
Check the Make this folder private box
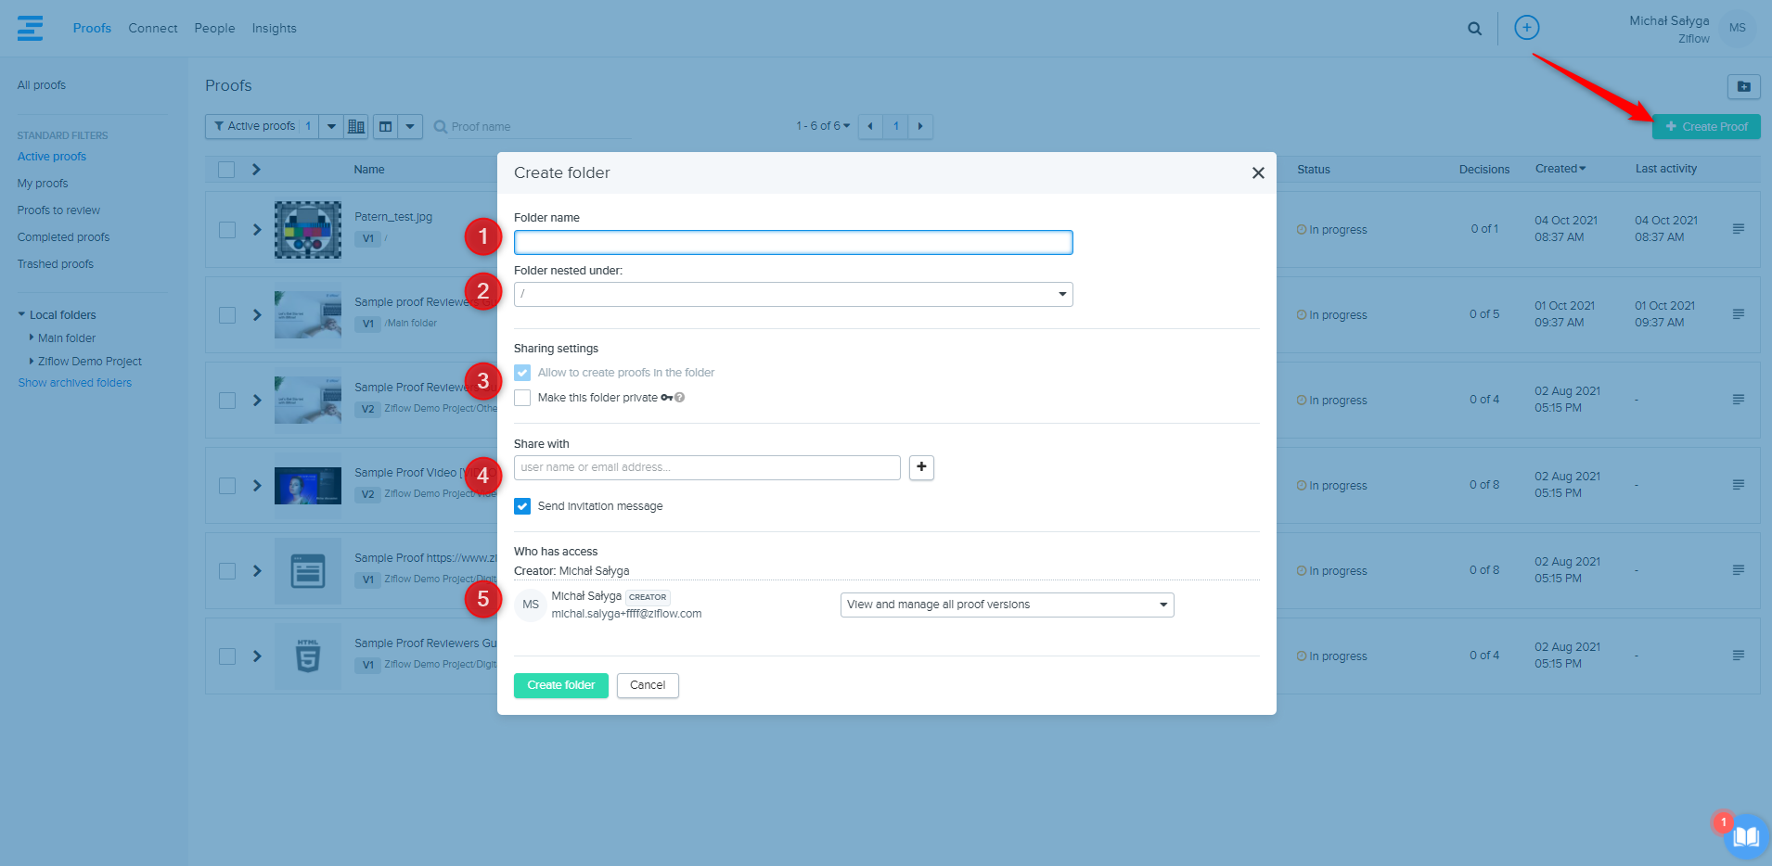522,398
